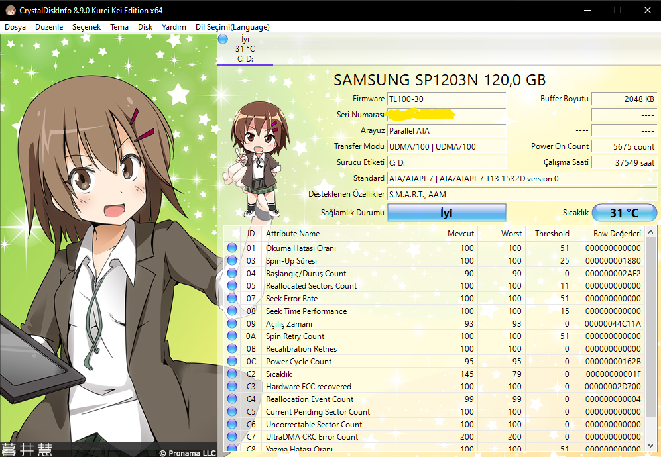Click the status orb for UltraDMA CRC Error Count
This screenshot has height=457, width=661.
point(232,437)
